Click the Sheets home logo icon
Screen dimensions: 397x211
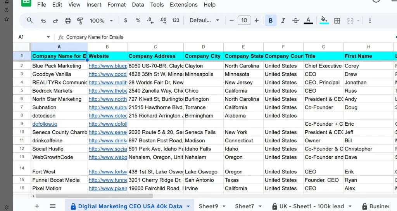(x=26, y=3)
